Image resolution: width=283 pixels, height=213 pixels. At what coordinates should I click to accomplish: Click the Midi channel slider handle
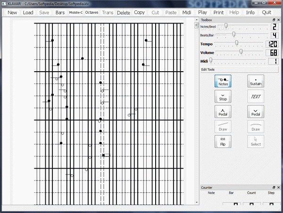[211, 60]
